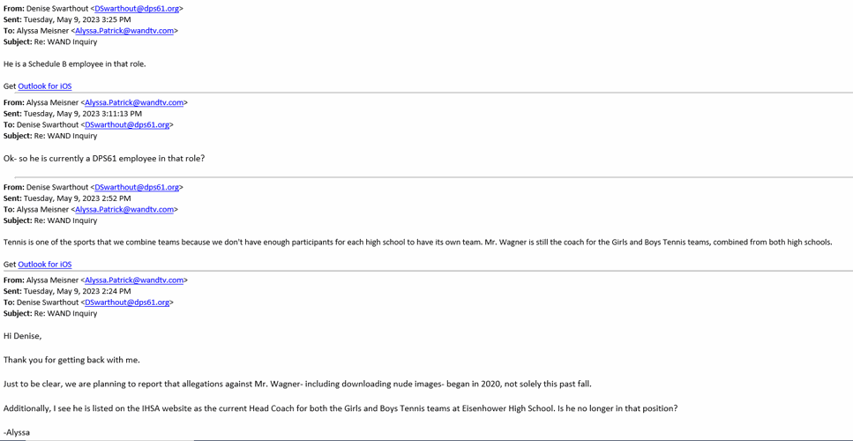Open Alyssa's email link in the 2:24 PM From line
853x441 pixels.
[134, 280]
